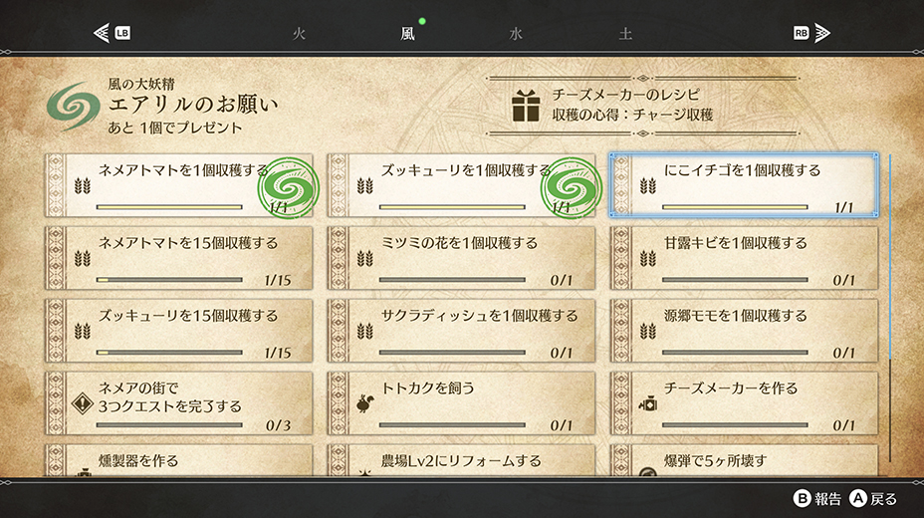Click the bird icon beside トトカクを飼う
The width and height of the screenshot is (924, 518).
click(365, 403)
